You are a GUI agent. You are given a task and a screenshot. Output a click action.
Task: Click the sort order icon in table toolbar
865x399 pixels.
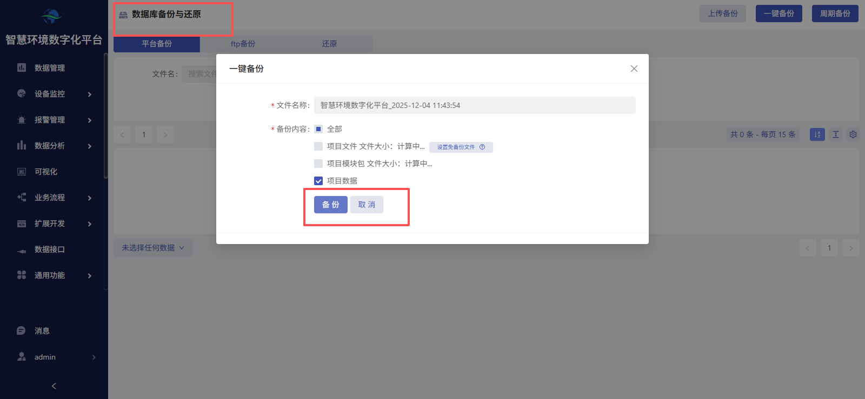pos(817,134)
